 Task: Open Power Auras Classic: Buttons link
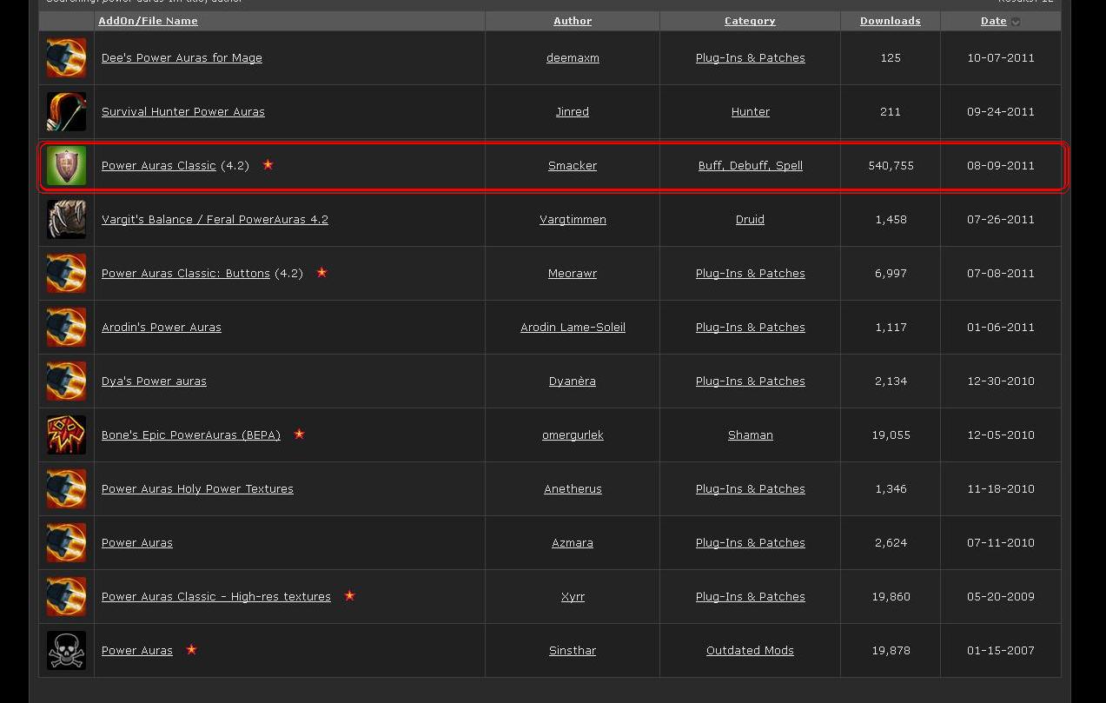[x=186, y=274]
